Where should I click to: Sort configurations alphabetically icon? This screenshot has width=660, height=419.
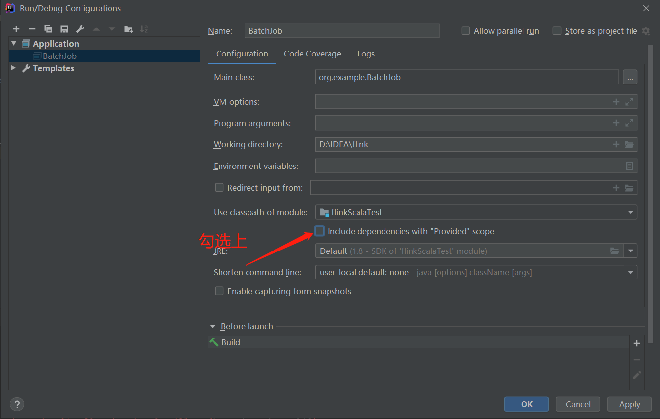coord(144,29)
